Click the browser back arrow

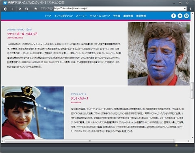pos(5,9)
